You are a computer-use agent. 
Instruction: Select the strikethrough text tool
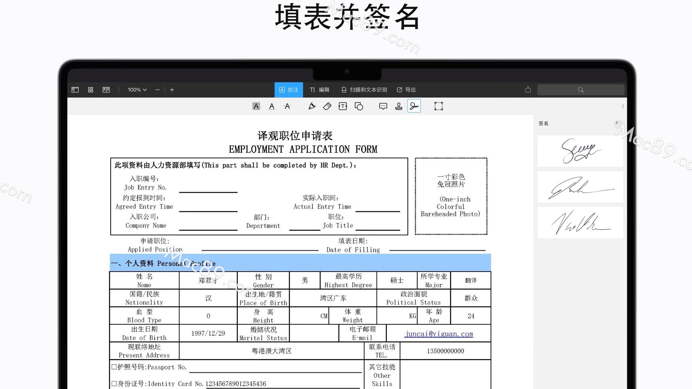click(287, 106)
